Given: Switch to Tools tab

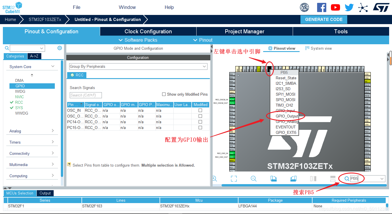Looking at the screenshot, I should point(341,32).
